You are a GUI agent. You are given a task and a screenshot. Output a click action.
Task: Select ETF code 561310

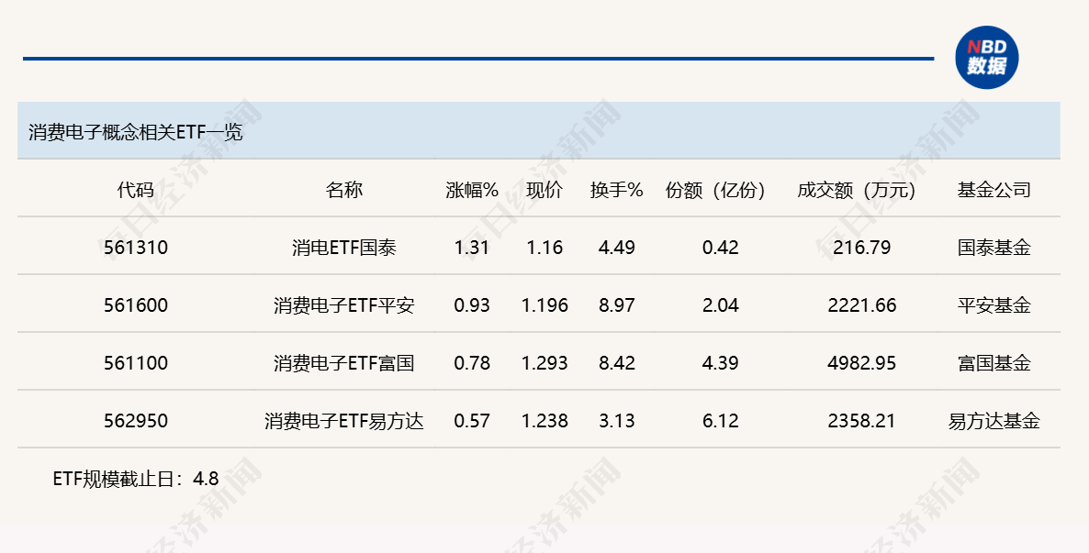point(136,248)
